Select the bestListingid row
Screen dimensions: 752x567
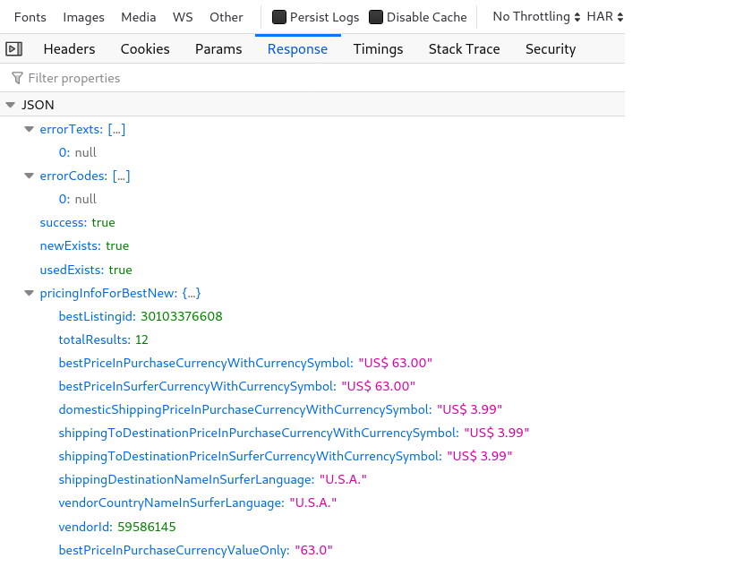tap(312, 316)
